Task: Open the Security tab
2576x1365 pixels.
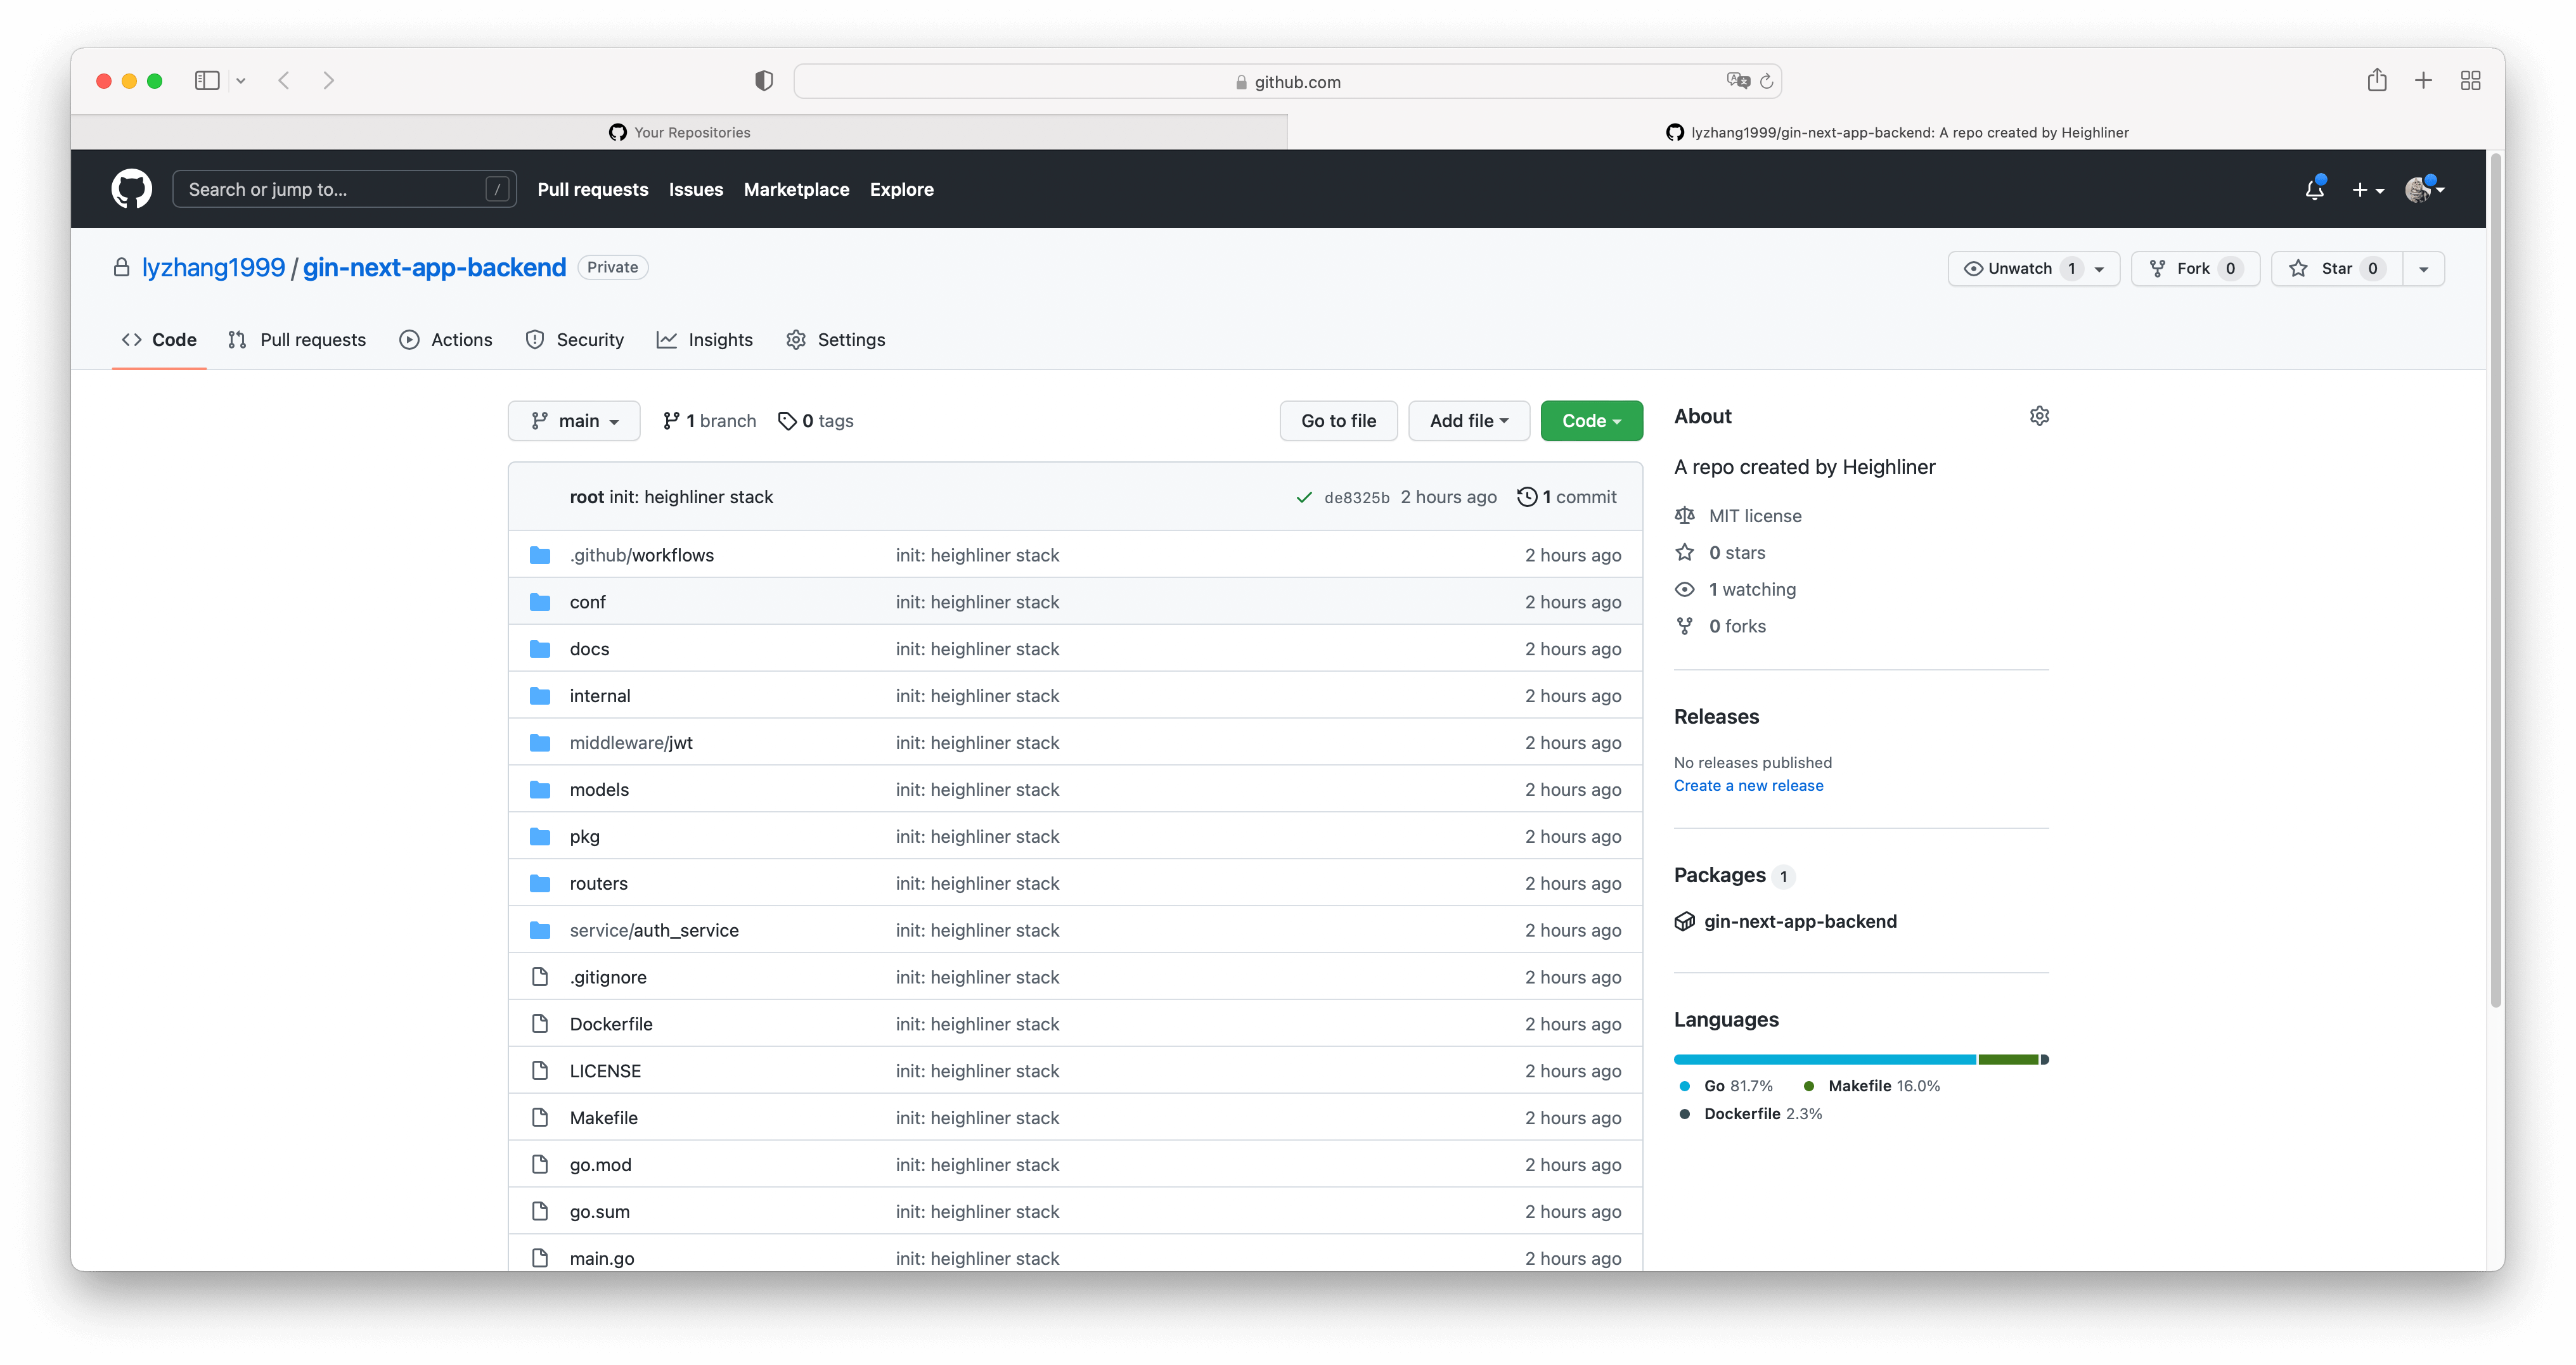Action: click(575, 340)
